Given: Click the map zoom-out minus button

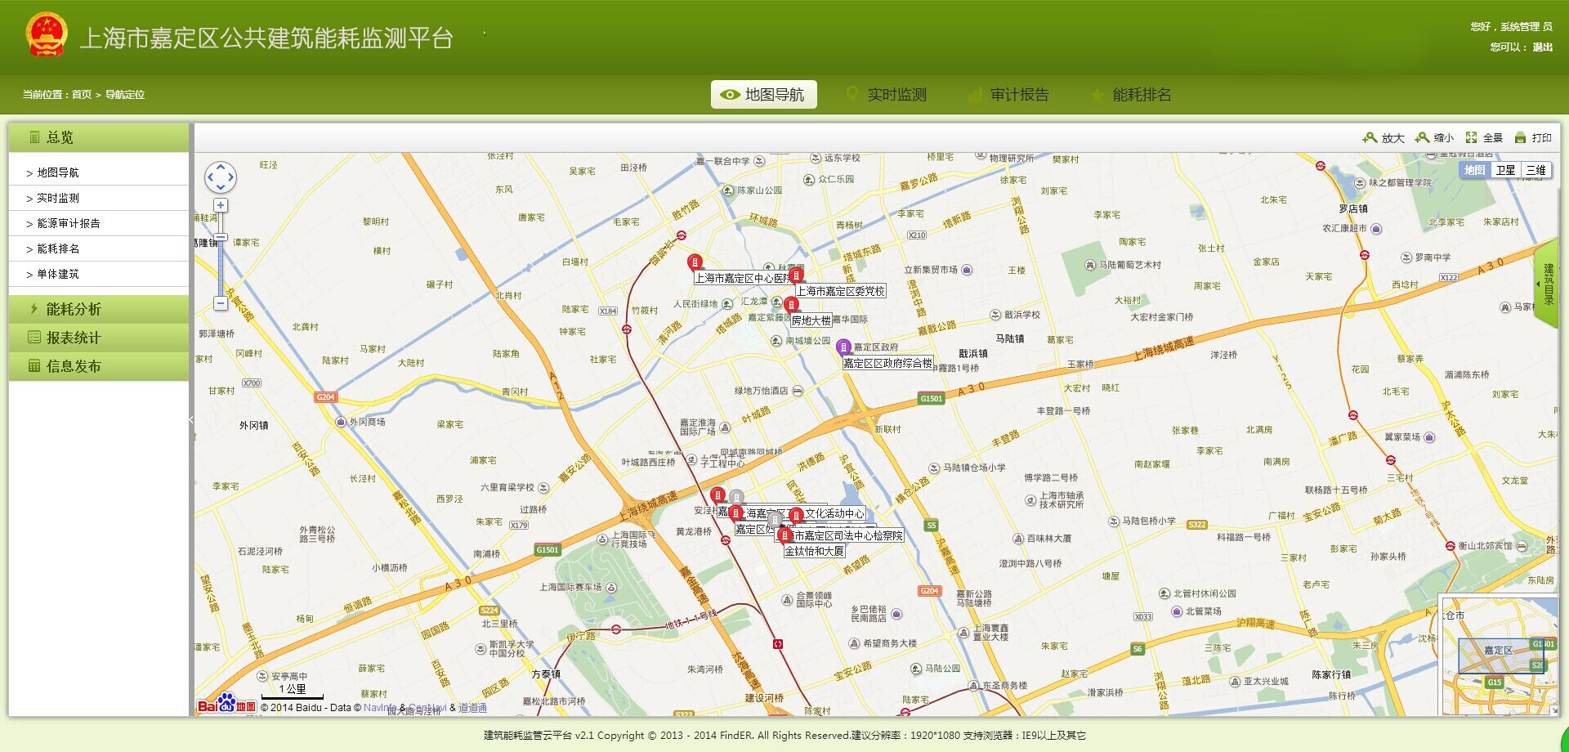Looking at the screenshot, I should coord(221,303).
